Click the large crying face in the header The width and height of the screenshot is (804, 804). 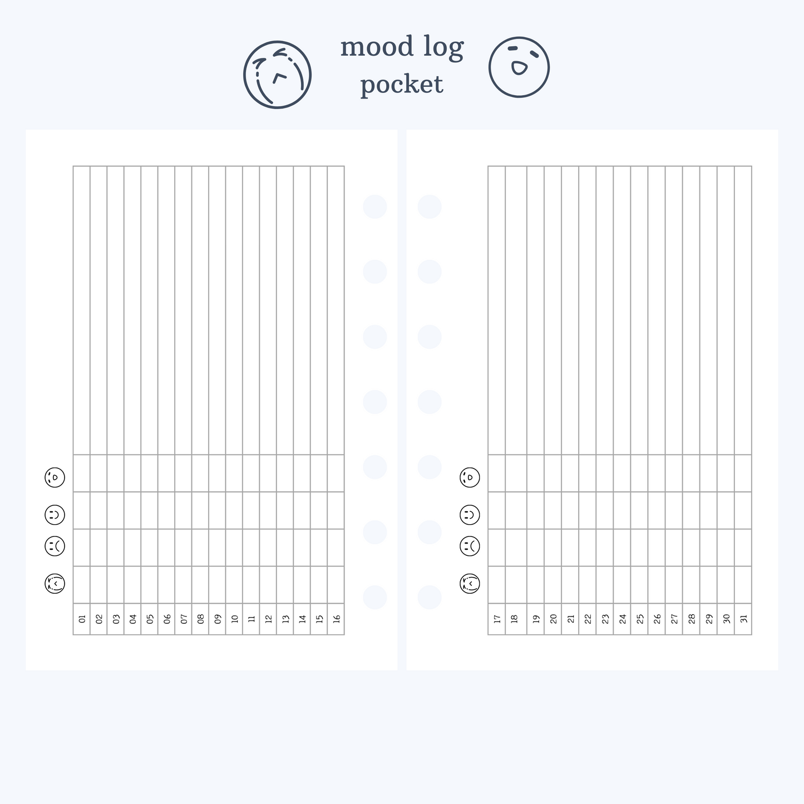point(277,75)
